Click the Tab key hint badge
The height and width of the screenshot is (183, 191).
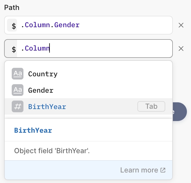[x=151, y=106]
